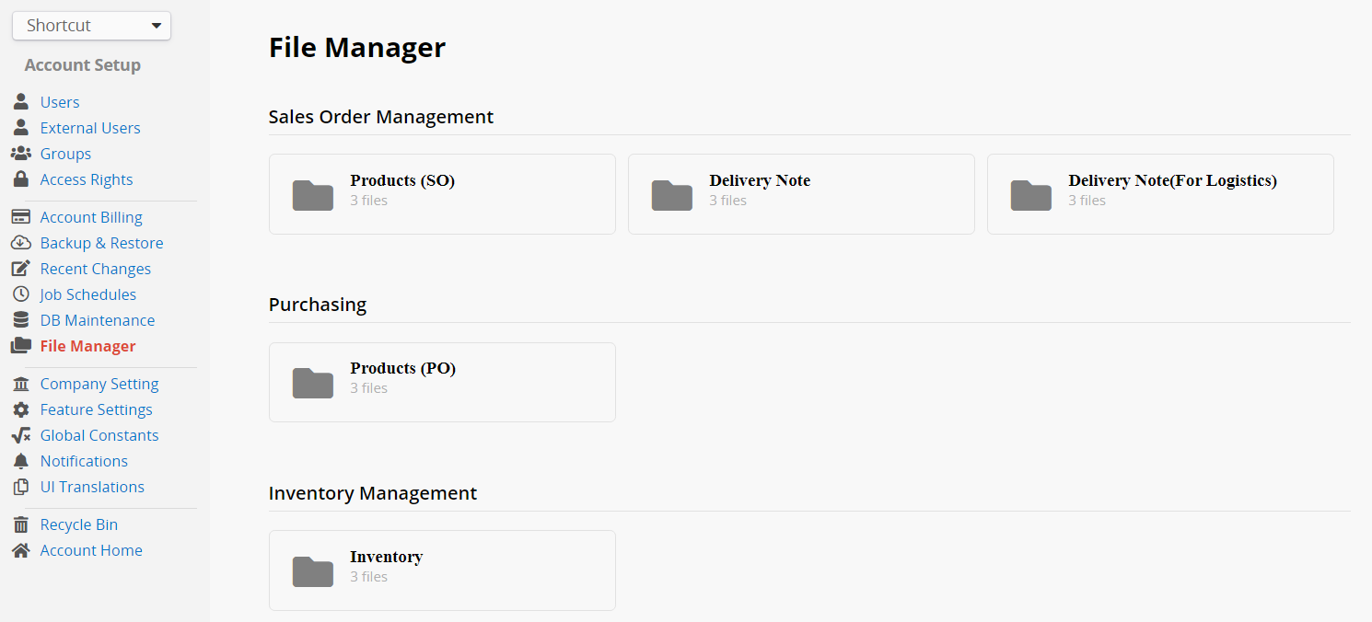The width and height of the screenshot is (1372, 622).
Task: Open the Products (PO) folder icon
Action: (x=313, y=383)
